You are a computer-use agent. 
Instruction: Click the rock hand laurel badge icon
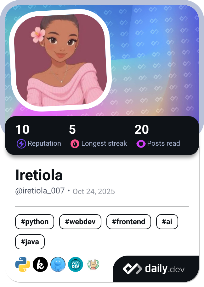point(93,264)
